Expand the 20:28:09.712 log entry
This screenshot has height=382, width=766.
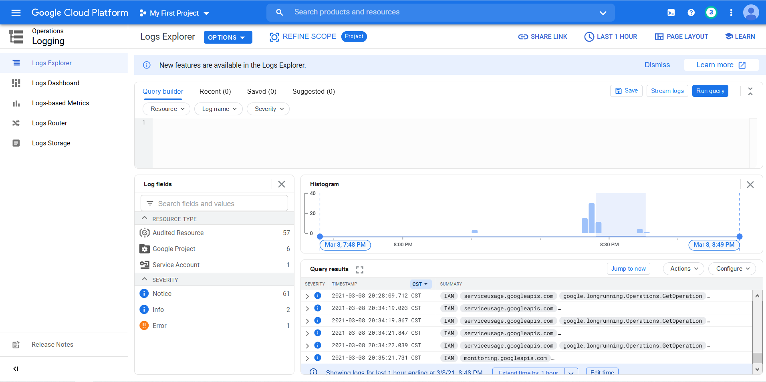pos(307,296)
